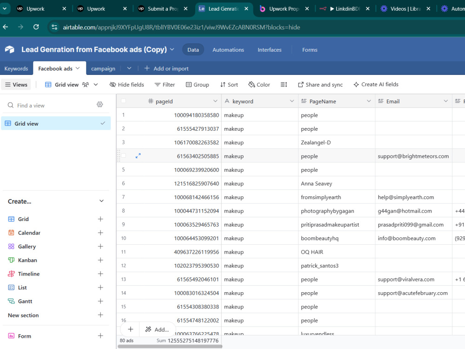Click Hide fields
Viewport: 465px width, 349px height.
pos(126,85)
